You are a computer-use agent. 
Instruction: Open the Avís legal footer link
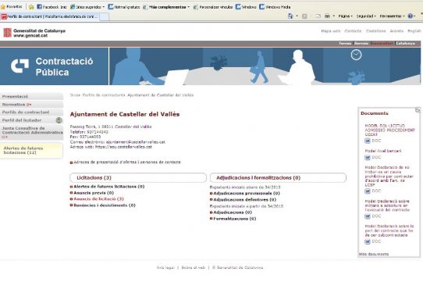165,268
